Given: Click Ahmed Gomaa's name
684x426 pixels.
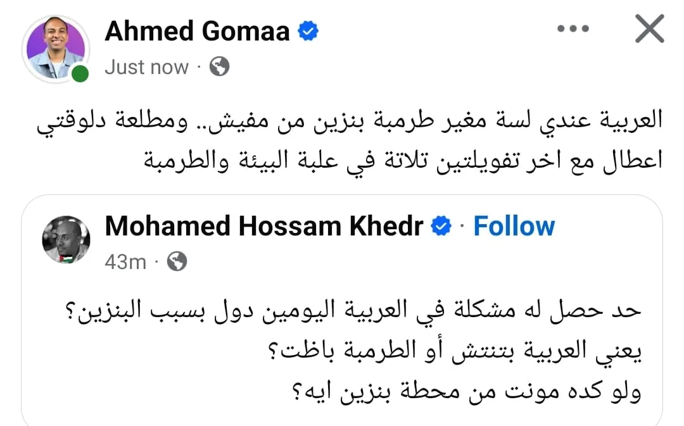Looking at the screenshot, I should tap(196, 30).
